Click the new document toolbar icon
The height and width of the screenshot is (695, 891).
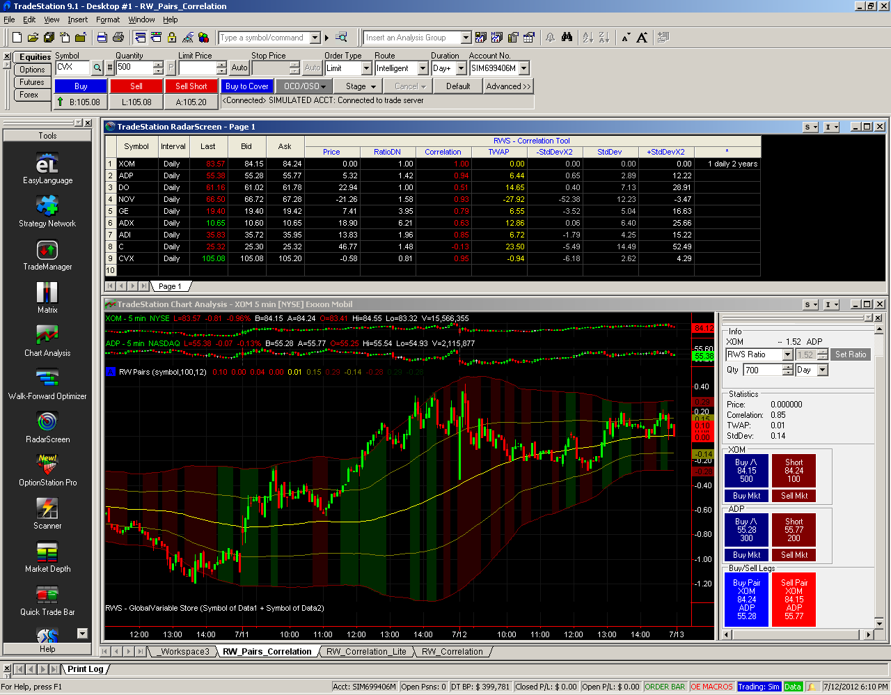click(18, 38)
